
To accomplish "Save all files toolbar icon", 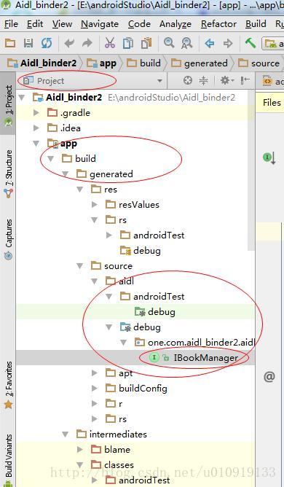I will [28, 43].
